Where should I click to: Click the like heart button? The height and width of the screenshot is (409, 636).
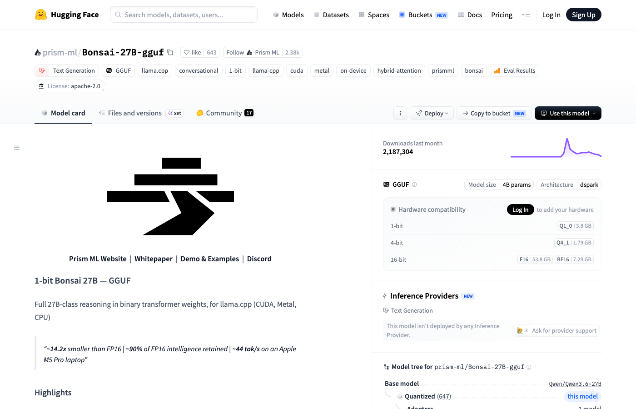192,52
